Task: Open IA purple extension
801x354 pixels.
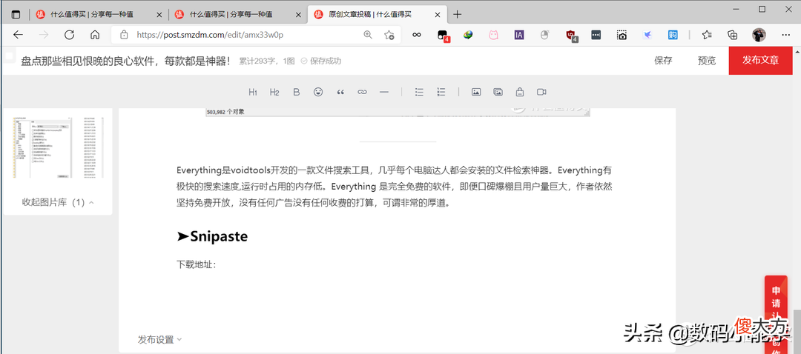Action: click(x=519, y=35)
